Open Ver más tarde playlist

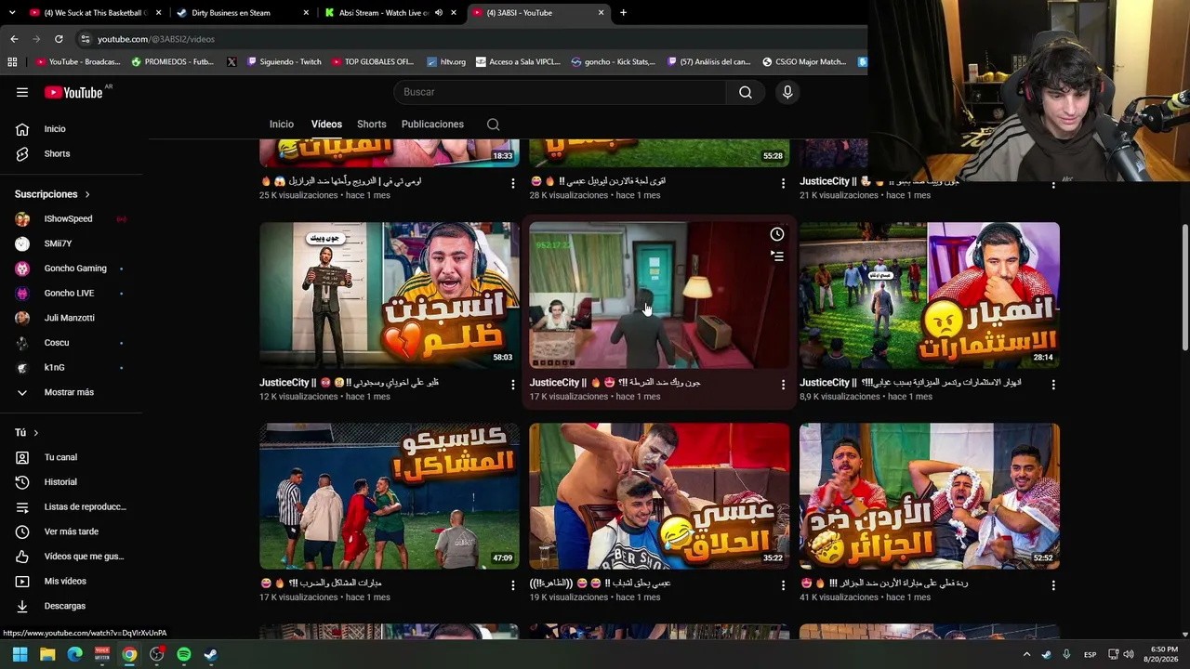tap(71, 531)
